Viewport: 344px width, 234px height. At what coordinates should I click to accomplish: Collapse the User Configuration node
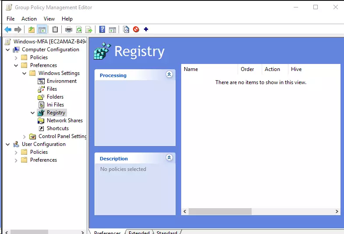coord(8,145)
